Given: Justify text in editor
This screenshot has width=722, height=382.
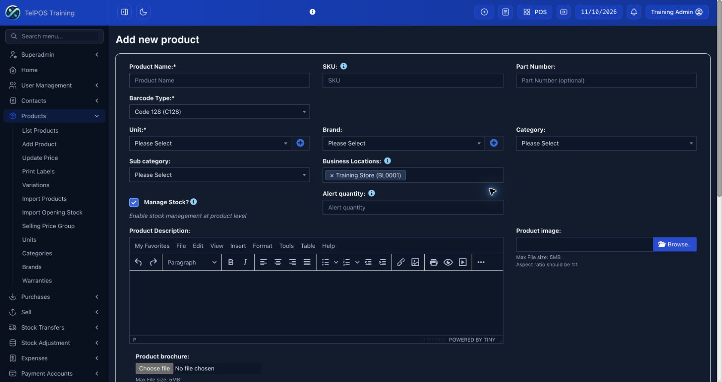Looking at the screenshot, I should [307, 262].
